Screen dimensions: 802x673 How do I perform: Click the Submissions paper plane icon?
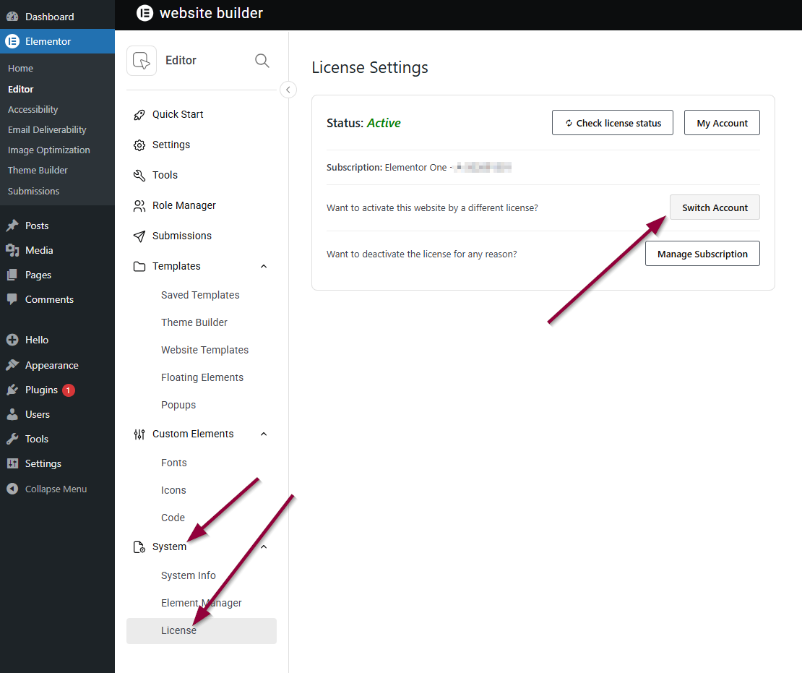(139, 236)
